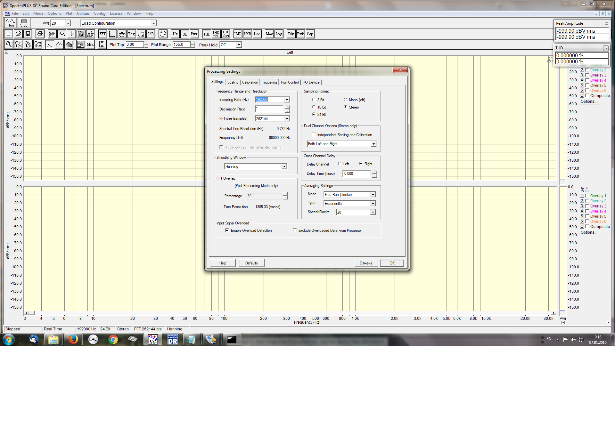Click the dialog Help button

pyautogui.click(x=223, y=263)
